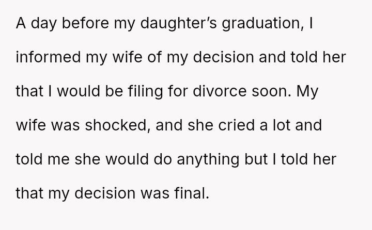Click the word "filing" in third line

pyautogui.click(x=145, y=92)
